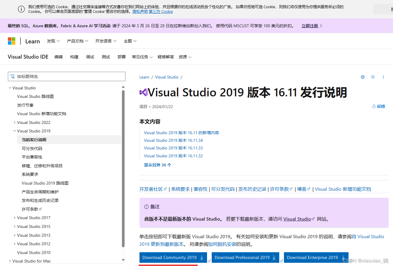The image size is (393, 266).
Task: Click the 备注 note info icon
Action: (x=146, y=207)
